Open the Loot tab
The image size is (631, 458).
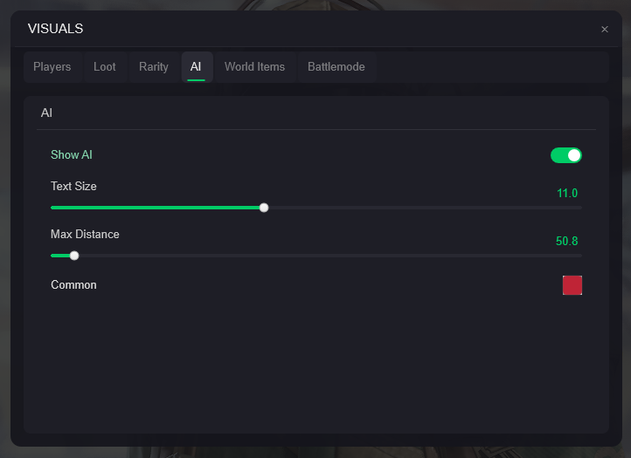tap(105, 67)
